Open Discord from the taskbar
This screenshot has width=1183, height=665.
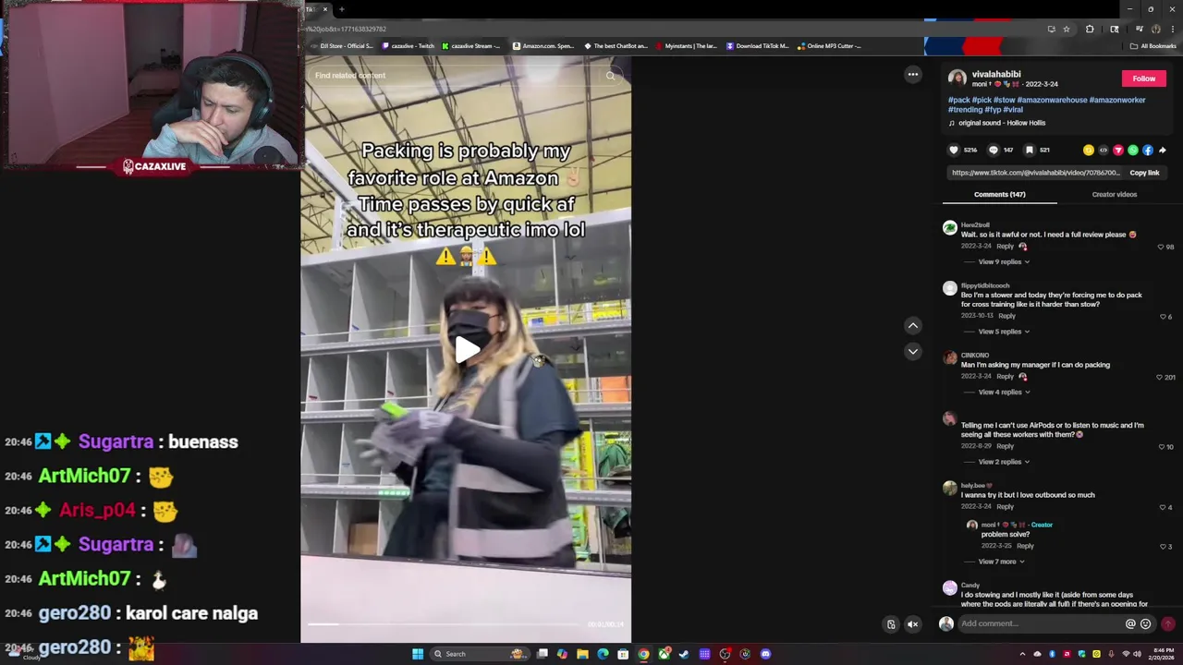click(x=765, y=654)
